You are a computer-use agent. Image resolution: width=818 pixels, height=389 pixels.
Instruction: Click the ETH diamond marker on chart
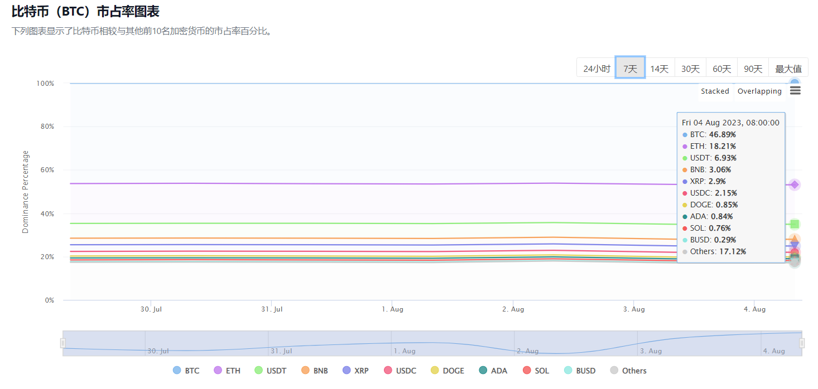pos(795,184)
